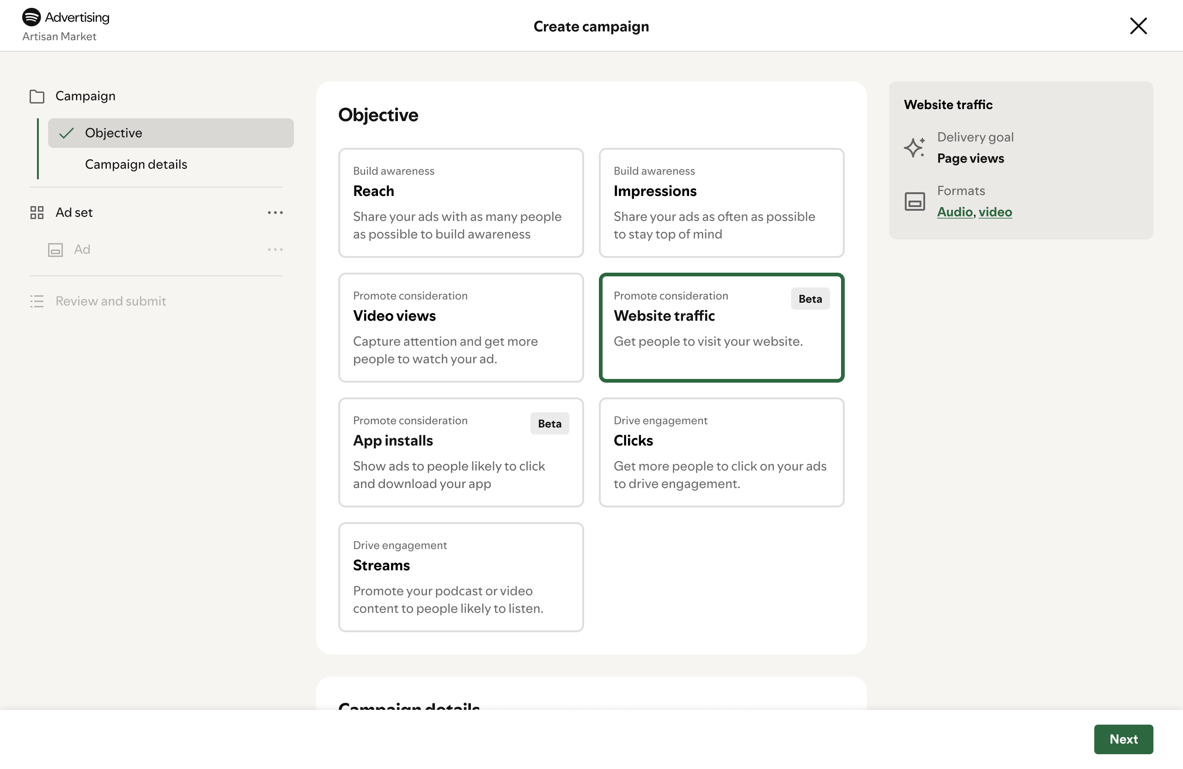Image resolution: width=1183 pixels, height=769 pixels.
Task: Open the Audio formats link
Action: pos(954,212)
